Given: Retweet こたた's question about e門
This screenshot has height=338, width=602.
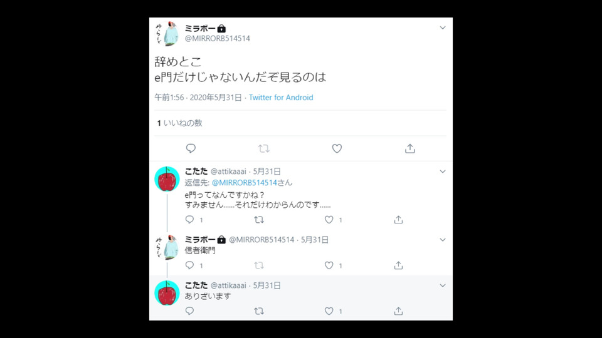Looking at the screenshot, I should point(259,220).
